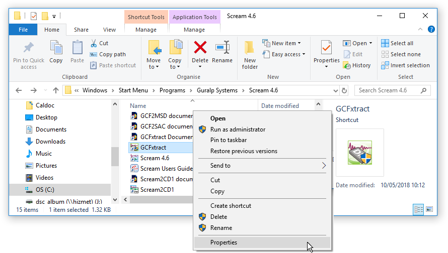Click the GCFxtract preview thumbnail
448x253 pixels.
coord(360,153)
